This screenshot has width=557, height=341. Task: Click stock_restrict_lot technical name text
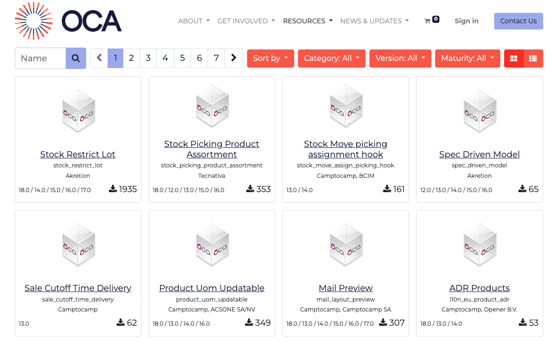pyautogui.click(x=78, y=166)
